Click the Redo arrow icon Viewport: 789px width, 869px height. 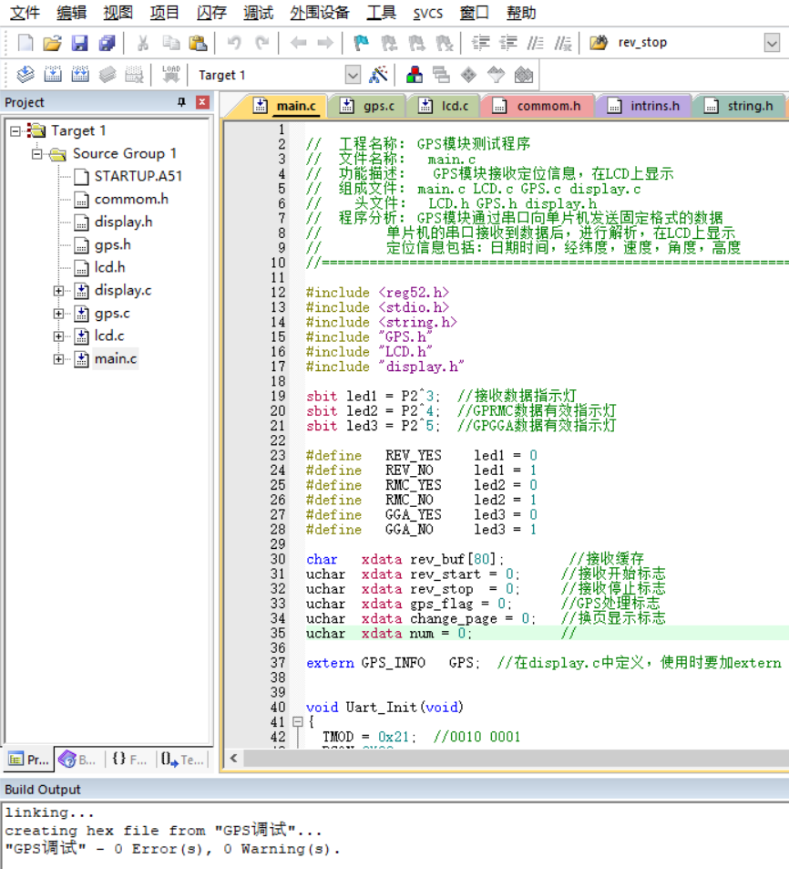tap(261, 43)
